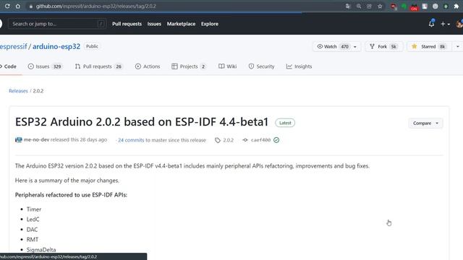Switch to the Wiki tab
Viewport: 463px width, 260px height.
[x=227, y=66]
